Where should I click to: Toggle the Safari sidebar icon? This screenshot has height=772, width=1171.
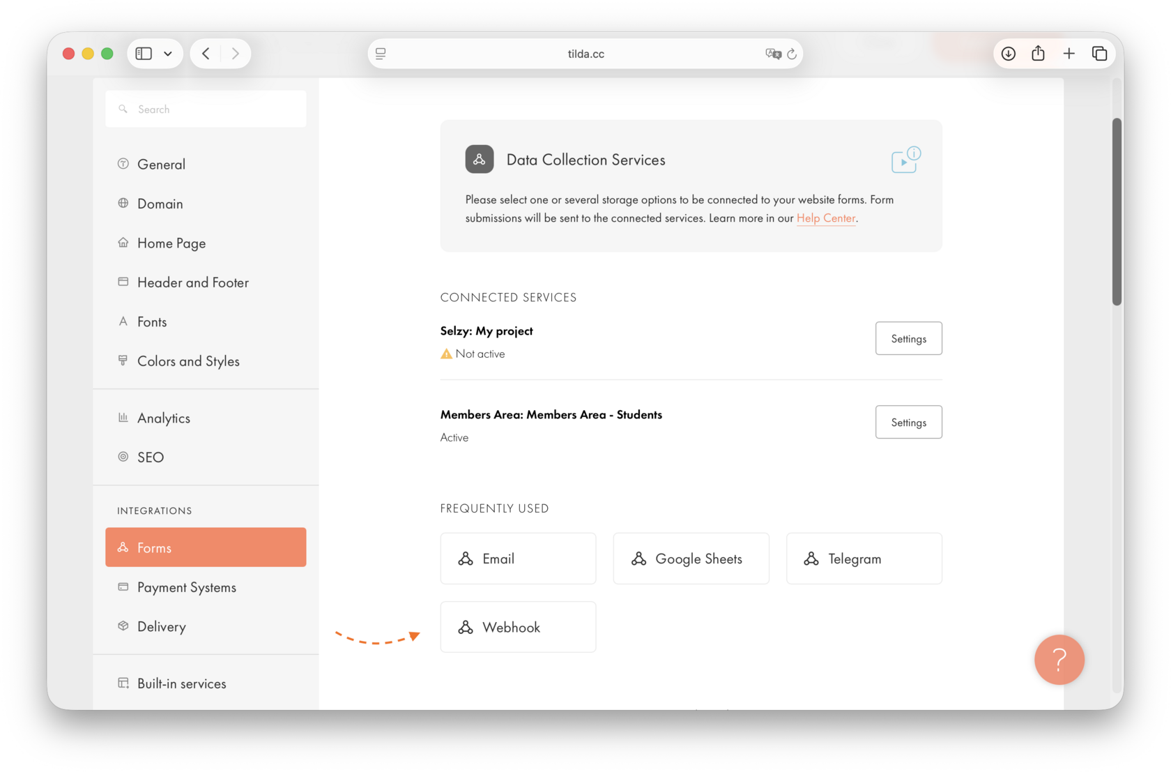click(144, 54)
